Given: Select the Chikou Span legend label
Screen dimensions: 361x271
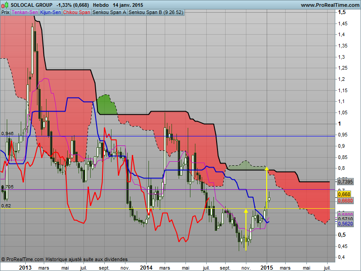Looking at the screenshot, I should click(76, 13).
